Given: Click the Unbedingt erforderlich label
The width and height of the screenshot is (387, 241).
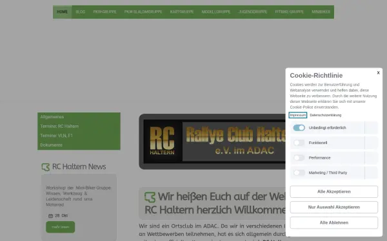Looking at the screenshot, I should pyautogui.click(x=327, y=128).
